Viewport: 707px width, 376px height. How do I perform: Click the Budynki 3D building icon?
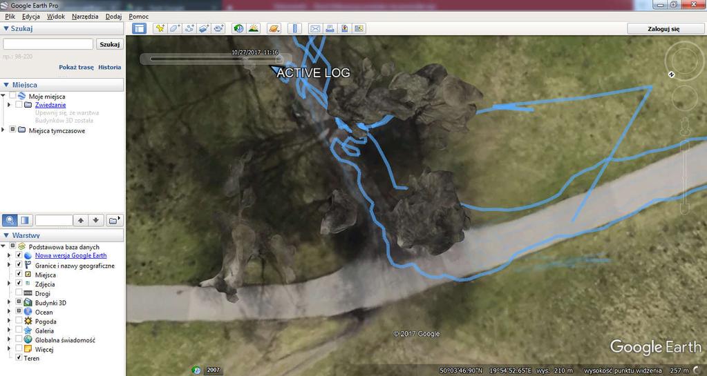tap(28, 303)
